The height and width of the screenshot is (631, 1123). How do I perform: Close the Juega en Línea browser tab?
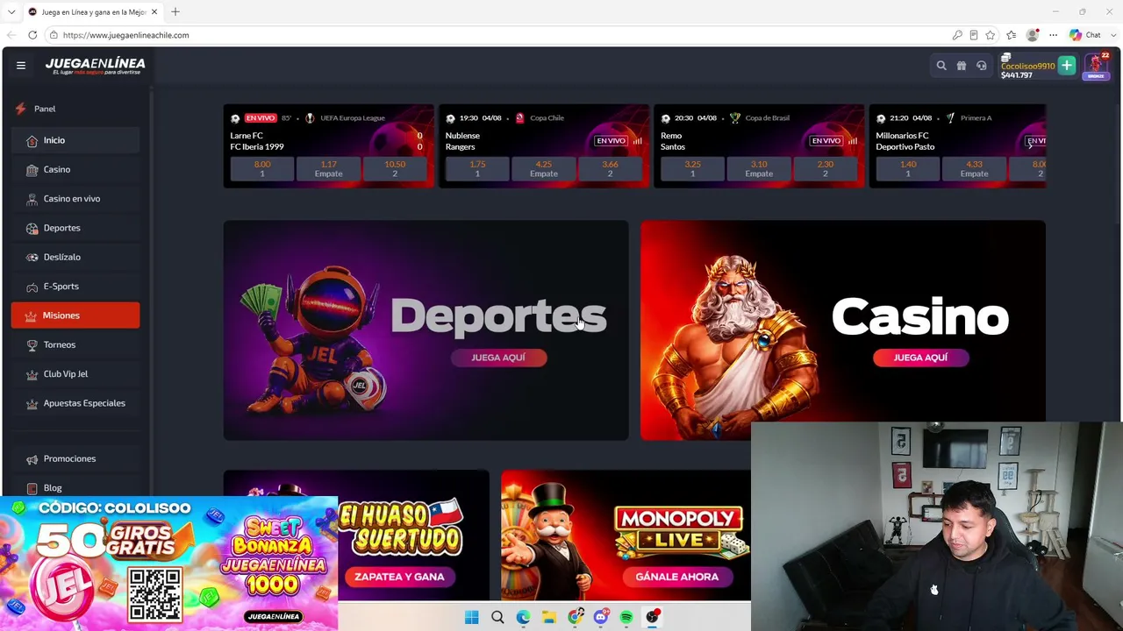154,12
